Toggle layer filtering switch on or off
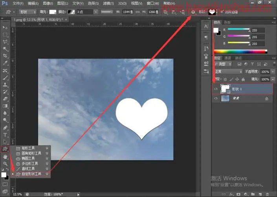The height and width of the screenshot is (197, 277). (274, 64)
